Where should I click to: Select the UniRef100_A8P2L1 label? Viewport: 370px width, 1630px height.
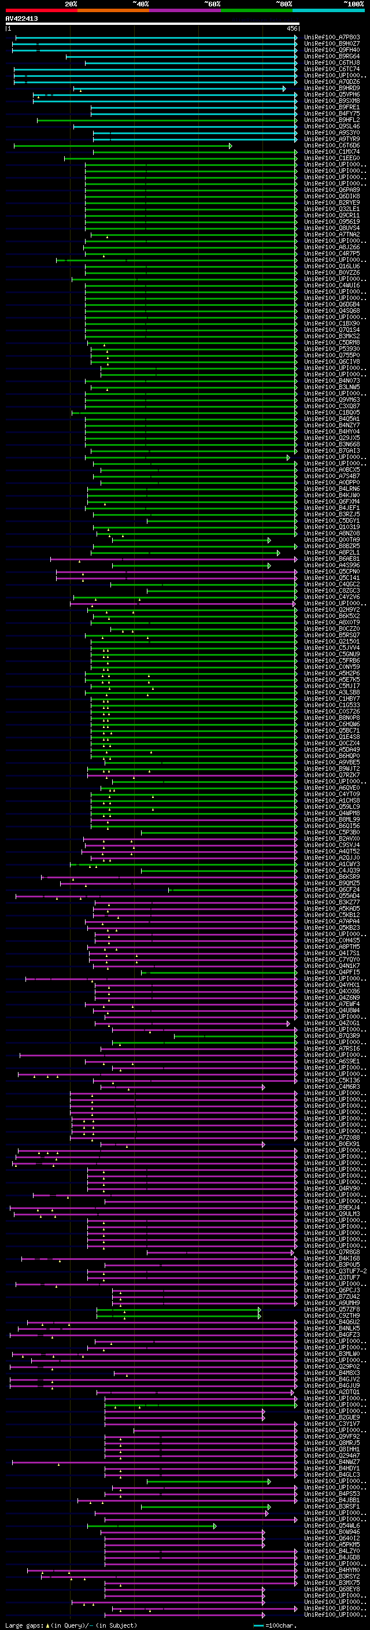point(332,553)
